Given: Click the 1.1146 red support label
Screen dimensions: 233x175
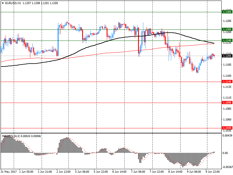Looking at the screenshot, I should pos(227,82).
